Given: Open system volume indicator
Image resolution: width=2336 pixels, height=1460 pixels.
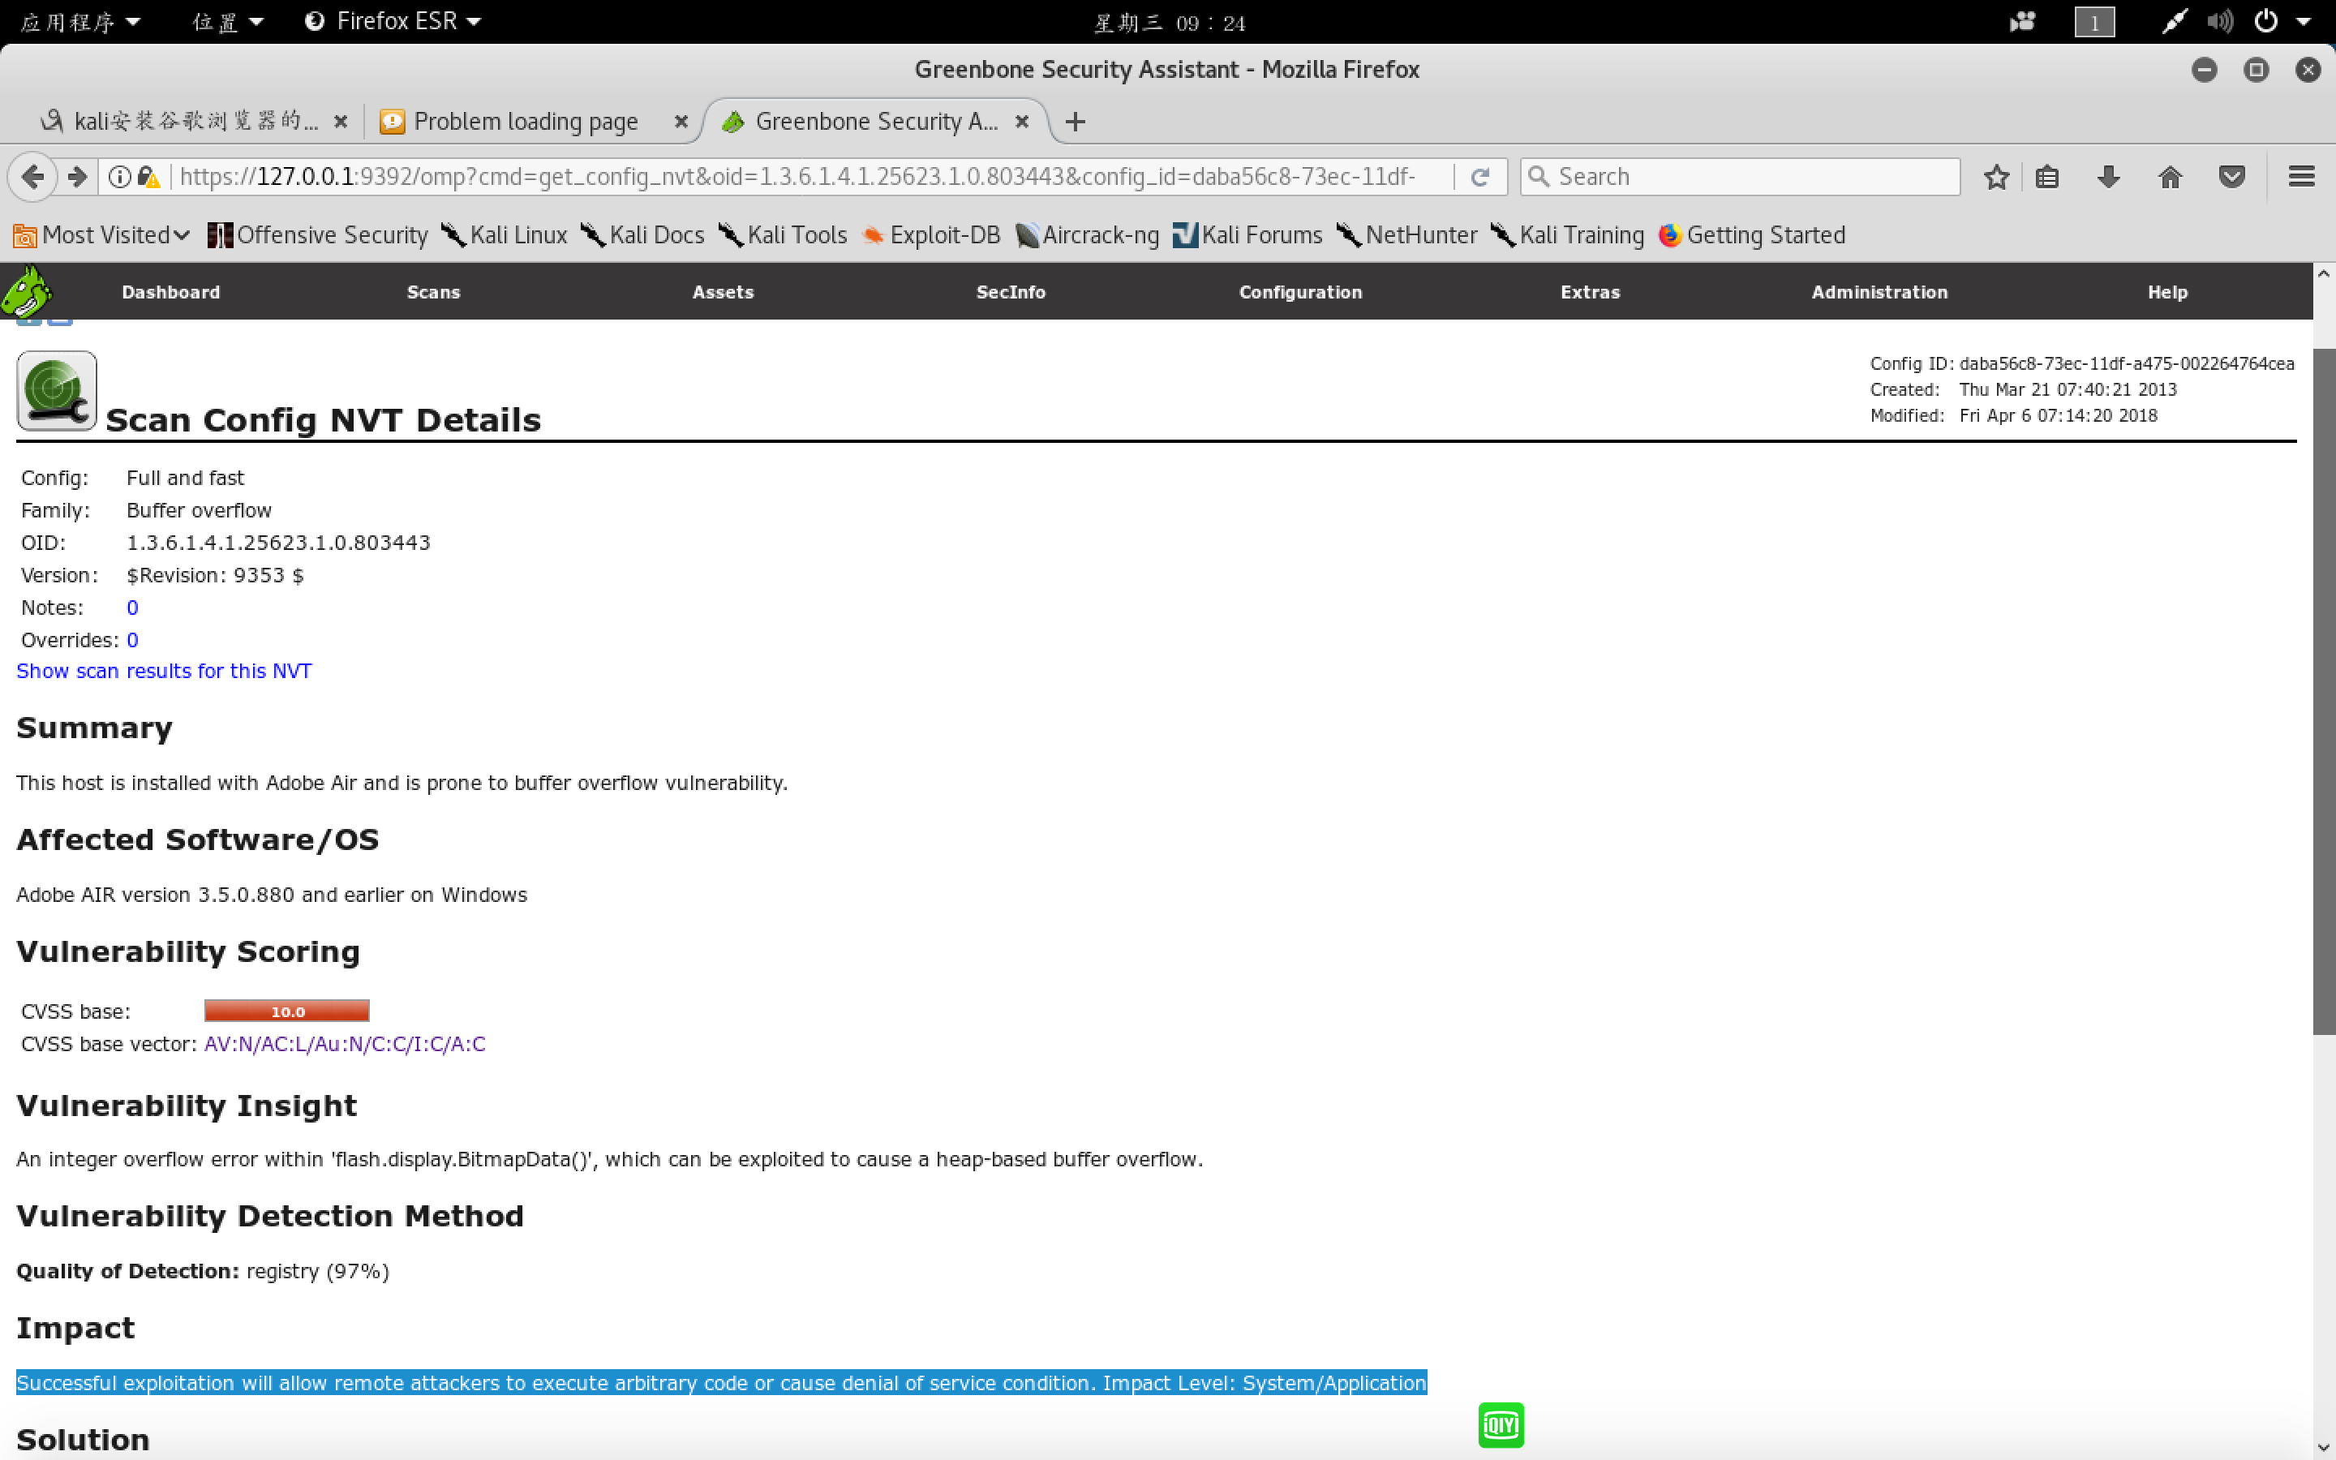Looking at the screenshot, I should coord(2219,21).
